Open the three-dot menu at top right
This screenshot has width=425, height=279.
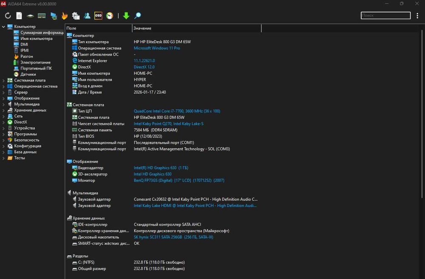(417, 16)
